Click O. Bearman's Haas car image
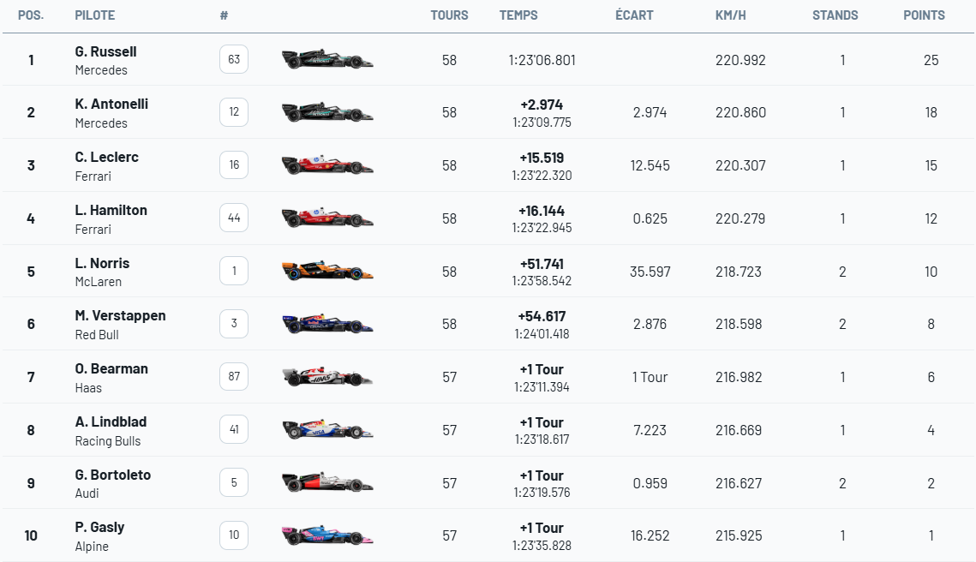This screenshot has height=562, width=976. pyautogui.click(x=327, y=377)
